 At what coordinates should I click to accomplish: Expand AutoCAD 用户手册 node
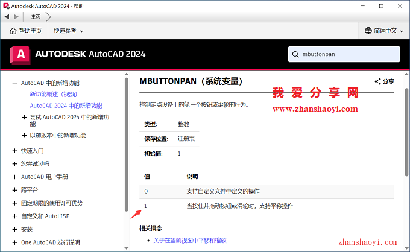[x=14, y=177]
